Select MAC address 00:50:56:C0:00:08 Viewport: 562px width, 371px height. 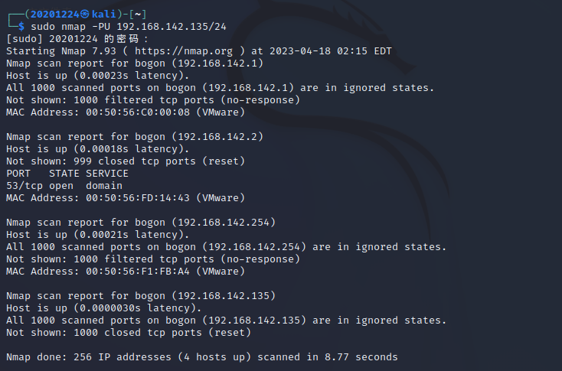click(144, 112)
